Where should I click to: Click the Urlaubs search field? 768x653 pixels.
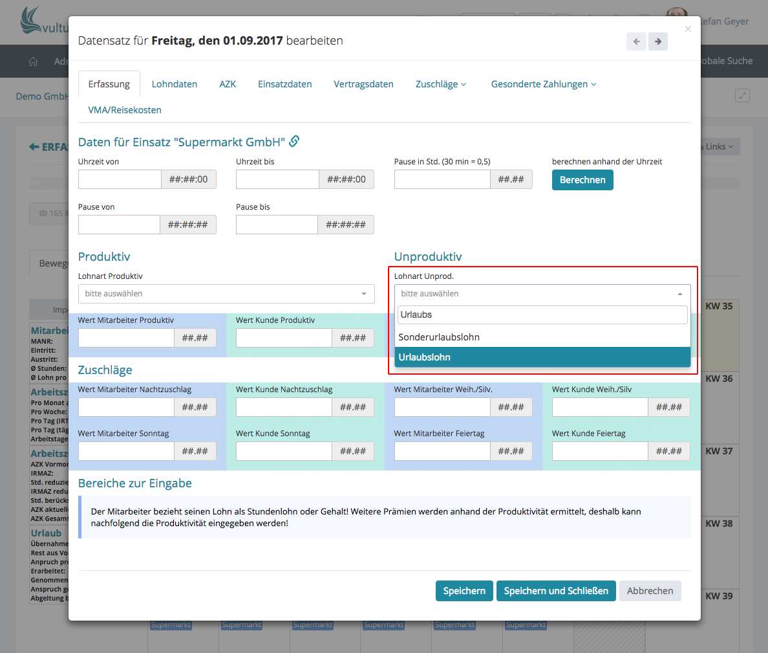pyautogui.click(x=542, y=315)
